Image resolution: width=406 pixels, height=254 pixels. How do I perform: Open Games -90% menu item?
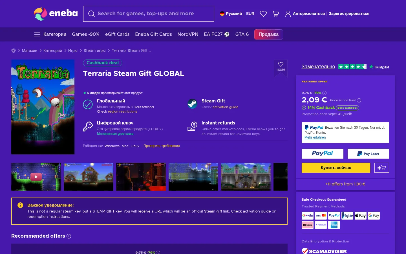(86, 34)
